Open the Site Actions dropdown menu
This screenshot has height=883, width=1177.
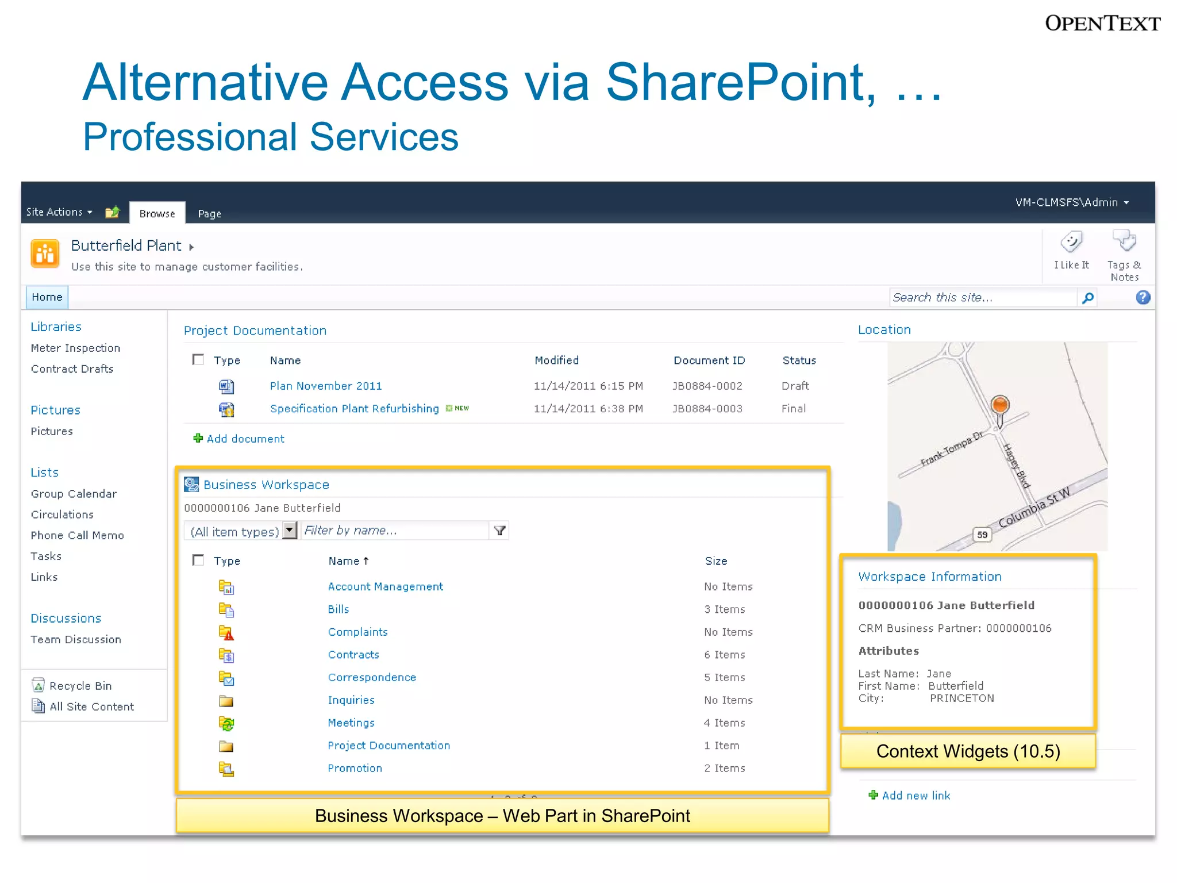[x=59, y=212]
